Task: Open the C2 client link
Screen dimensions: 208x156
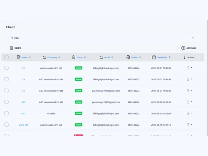Action: pyautogui.click(x=24, y=91)
